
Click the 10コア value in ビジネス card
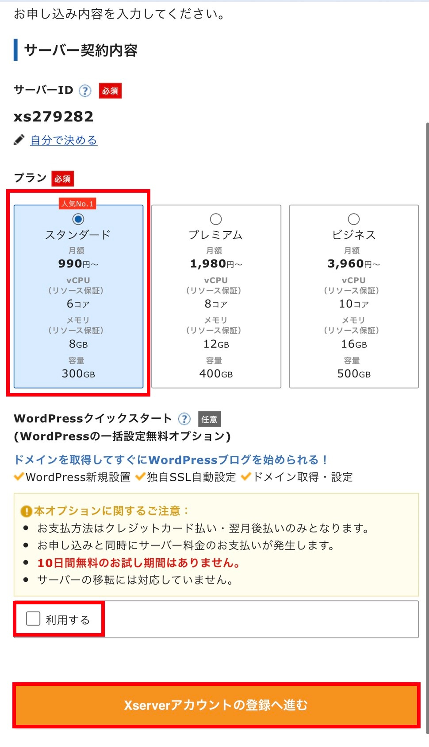354,304
